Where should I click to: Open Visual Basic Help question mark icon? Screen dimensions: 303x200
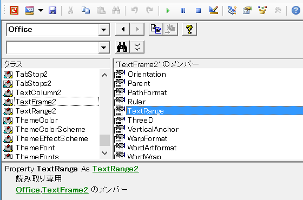296,10
